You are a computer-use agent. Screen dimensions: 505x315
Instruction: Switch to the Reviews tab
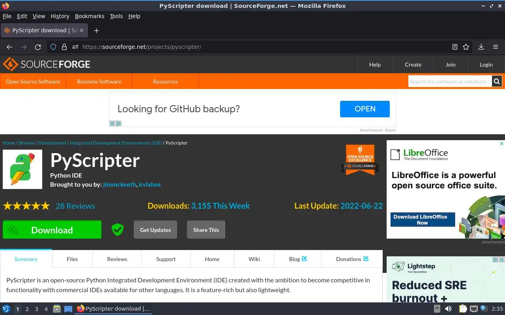(x=117, y=259)
